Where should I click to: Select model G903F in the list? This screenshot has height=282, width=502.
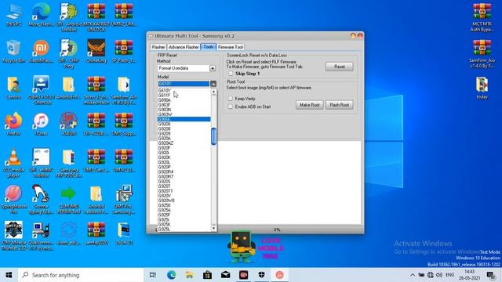tap(184, 105)
